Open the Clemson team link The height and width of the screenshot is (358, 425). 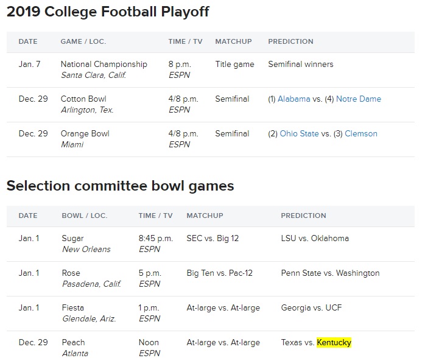[x=360, y=133]
